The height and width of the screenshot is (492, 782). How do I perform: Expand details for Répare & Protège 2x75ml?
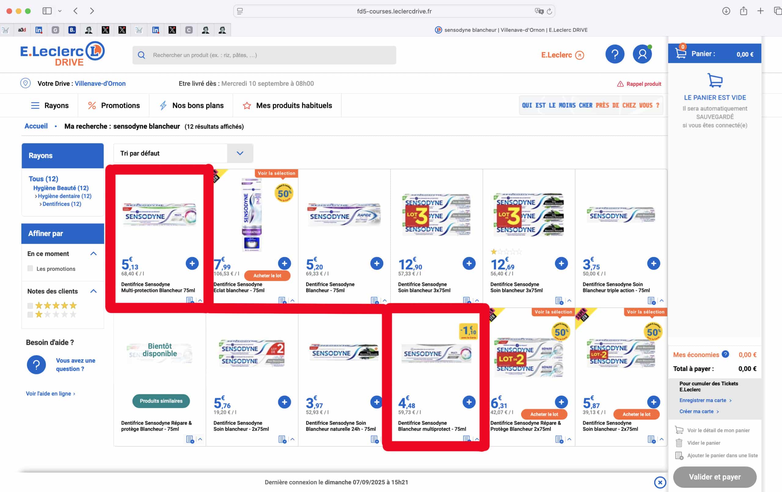point(569,439)
